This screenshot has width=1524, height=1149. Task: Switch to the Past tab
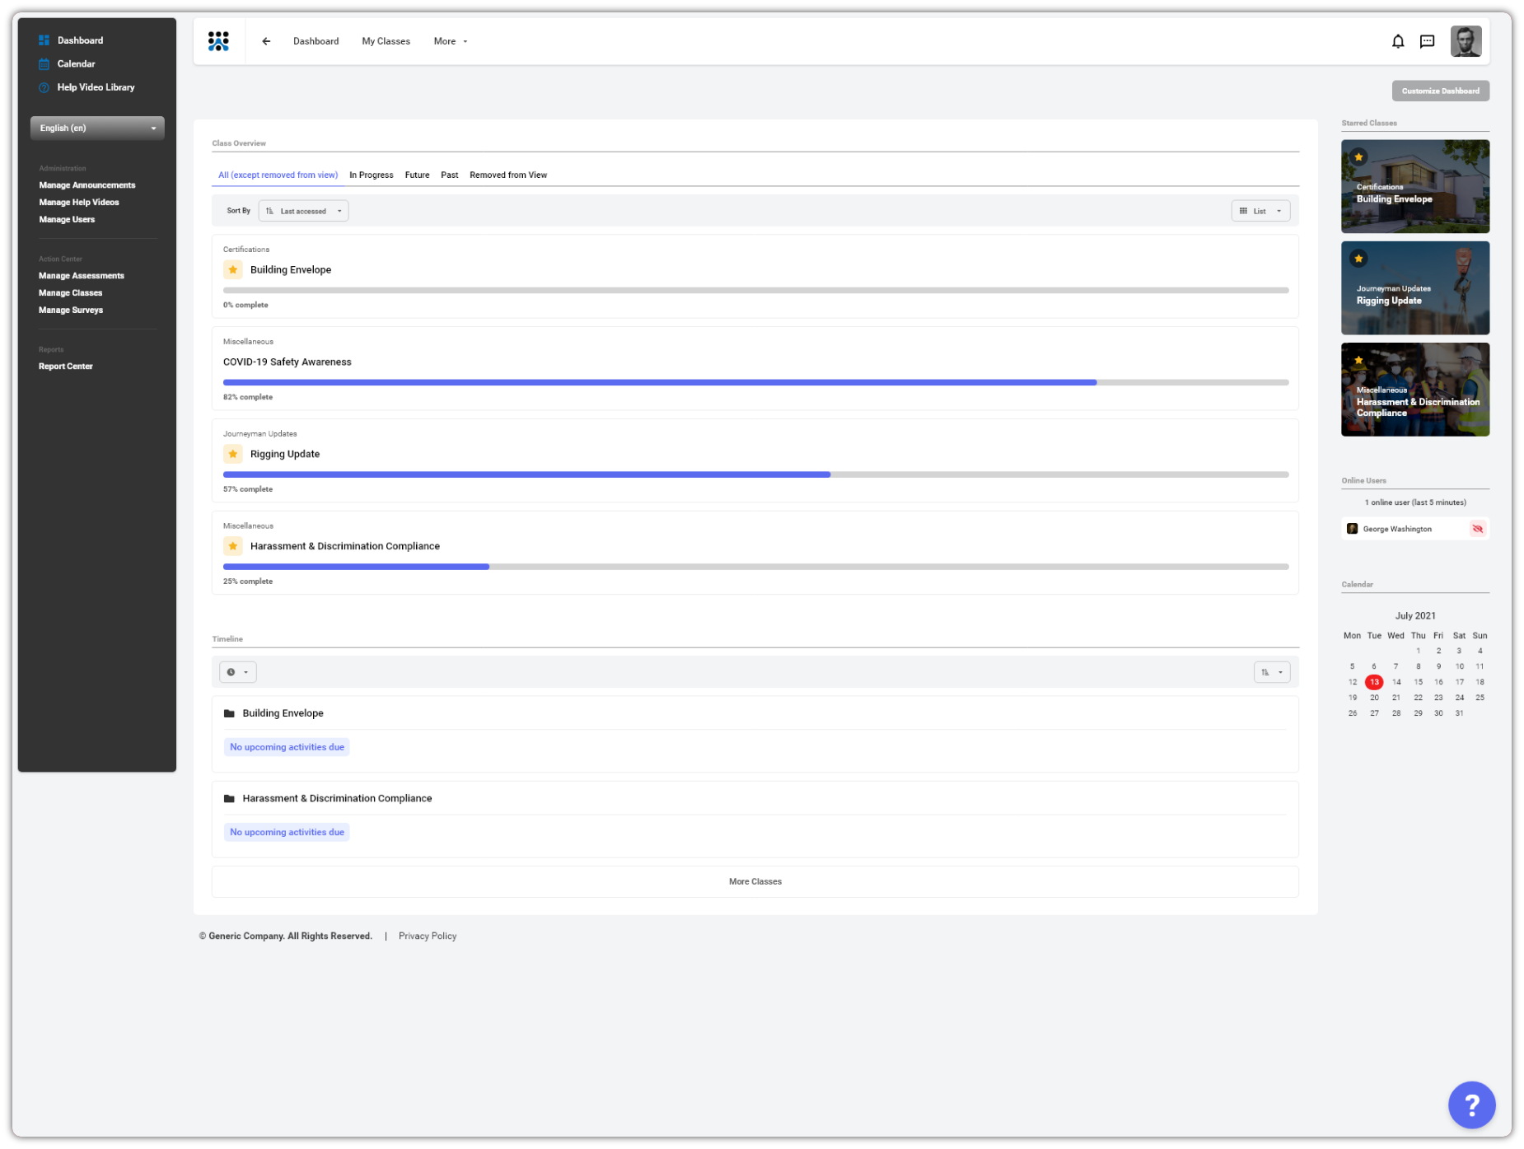coord(449,175)
